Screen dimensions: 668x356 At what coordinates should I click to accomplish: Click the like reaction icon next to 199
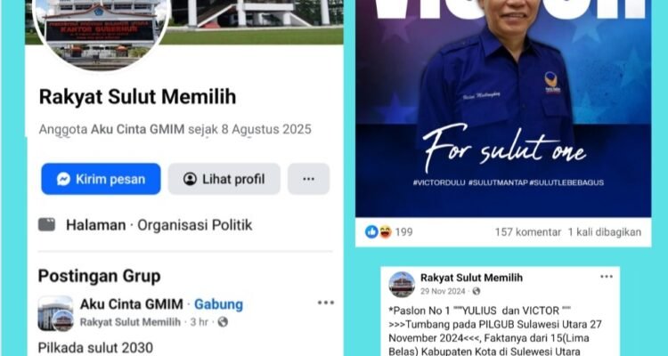coord(371,231)
